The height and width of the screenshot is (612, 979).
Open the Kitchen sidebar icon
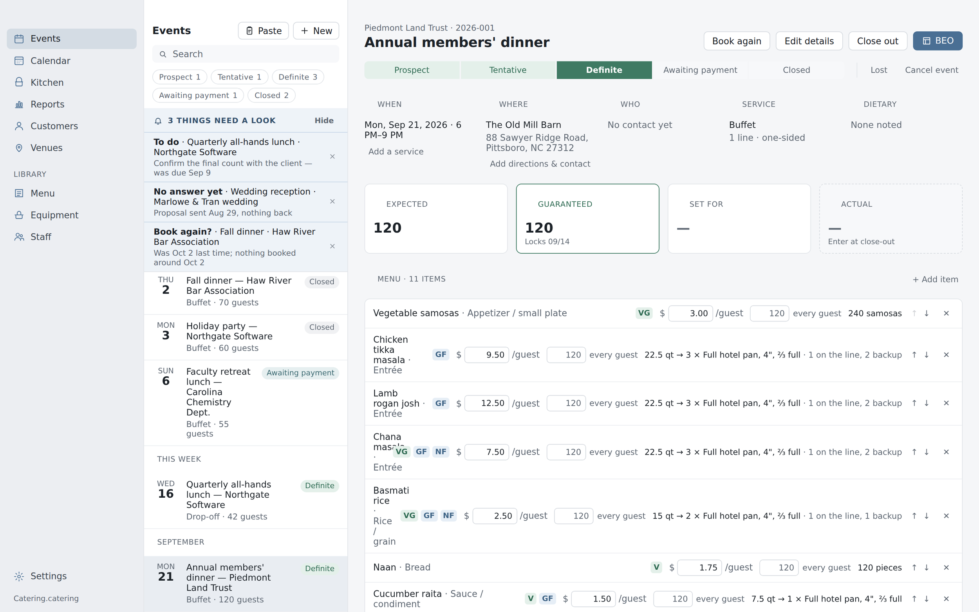(19, 83)
